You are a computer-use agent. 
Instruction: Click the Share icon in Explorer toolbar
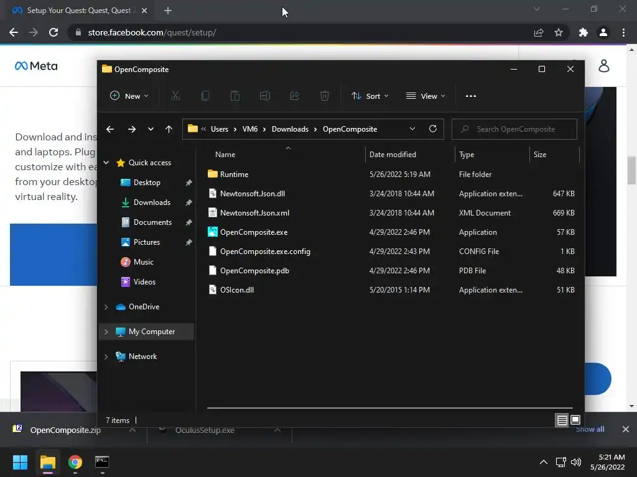(294, 96)
